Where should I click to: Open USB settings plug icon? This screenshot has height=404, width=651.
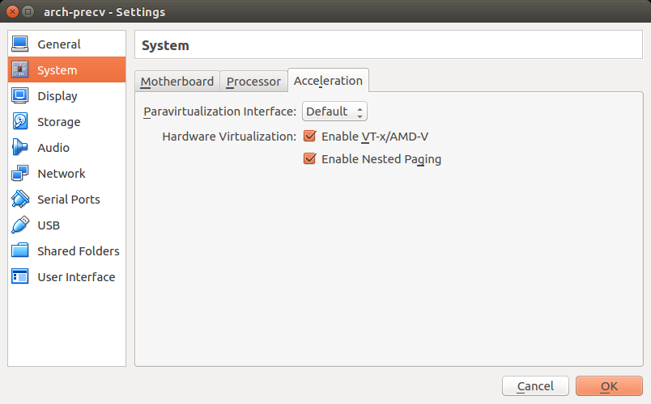(x=20, y=225)
